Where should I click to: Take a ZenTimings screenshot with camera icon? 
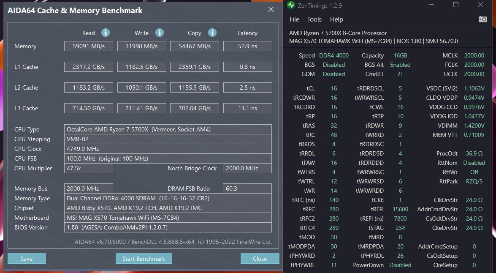(483, 19)
